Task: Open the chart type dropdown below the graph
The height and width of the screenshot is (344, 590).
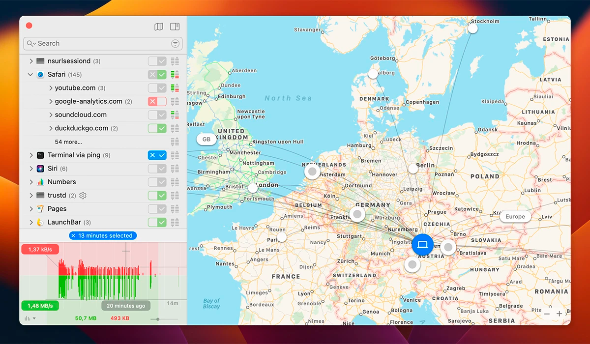Action: point(29,318)
